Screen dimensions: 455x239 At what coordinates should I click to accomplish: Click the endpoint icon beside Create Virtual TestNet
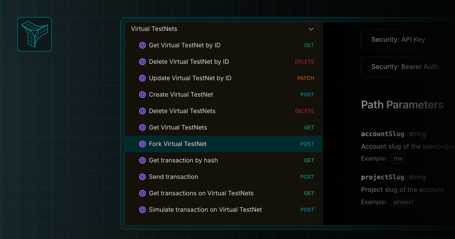[142, 94]
